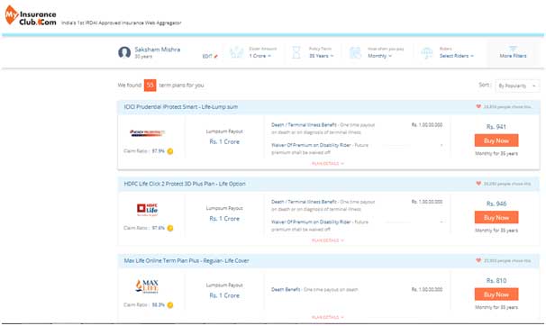The width and height of the screenshot is (546, 326).
Task: Click the Cover Amount family icon
Action: pos(236,52)
